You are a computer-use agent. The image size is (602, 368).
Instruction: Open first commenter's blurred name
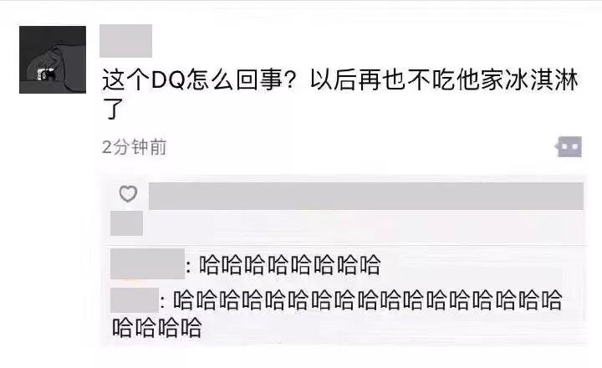point(147,264)
